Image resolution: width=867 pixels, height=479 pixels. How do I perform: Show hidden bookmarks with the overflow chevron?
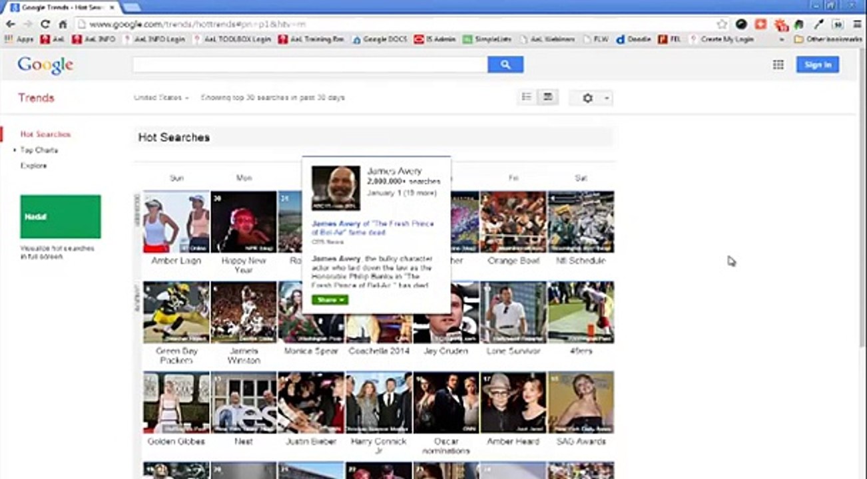point(782,39)
